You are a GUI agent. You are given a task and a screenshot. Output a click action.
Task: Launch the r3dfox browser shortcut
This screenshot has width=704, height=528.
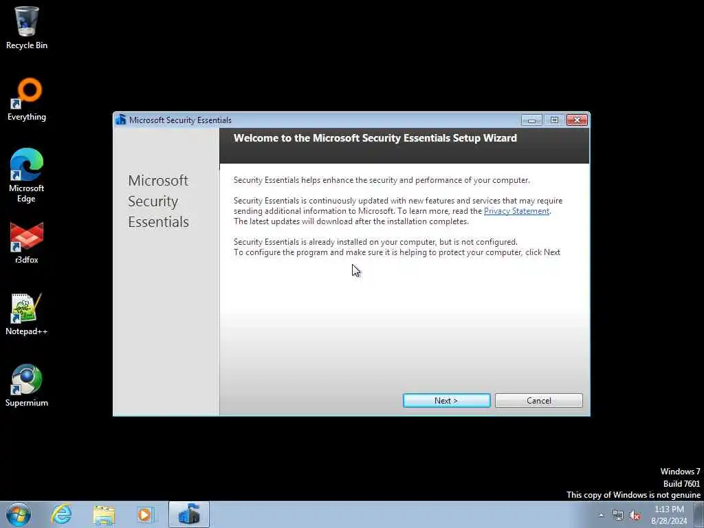coord(27,243)
